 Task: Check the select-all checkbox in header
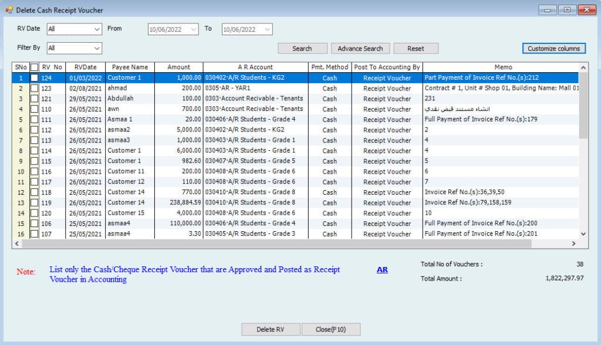(x=35, y=67)
